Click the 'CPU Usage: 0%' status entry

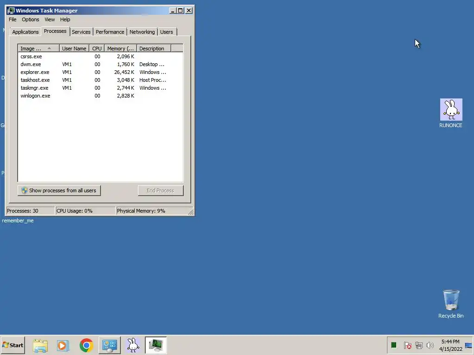(x=86, y=211)
